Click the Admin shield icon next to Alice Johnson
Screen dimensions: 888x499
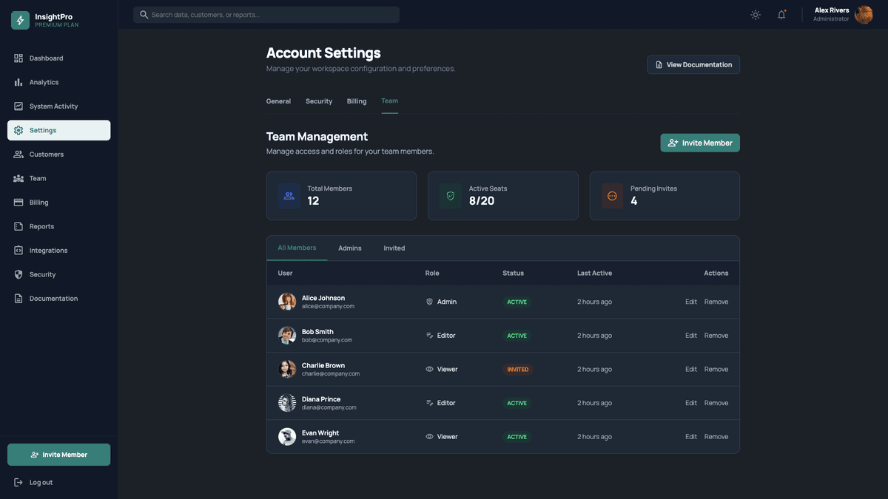click(428, 302)
